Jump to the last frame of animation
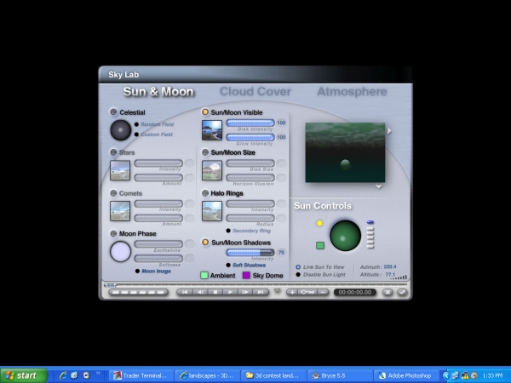 tap(260, 292)
